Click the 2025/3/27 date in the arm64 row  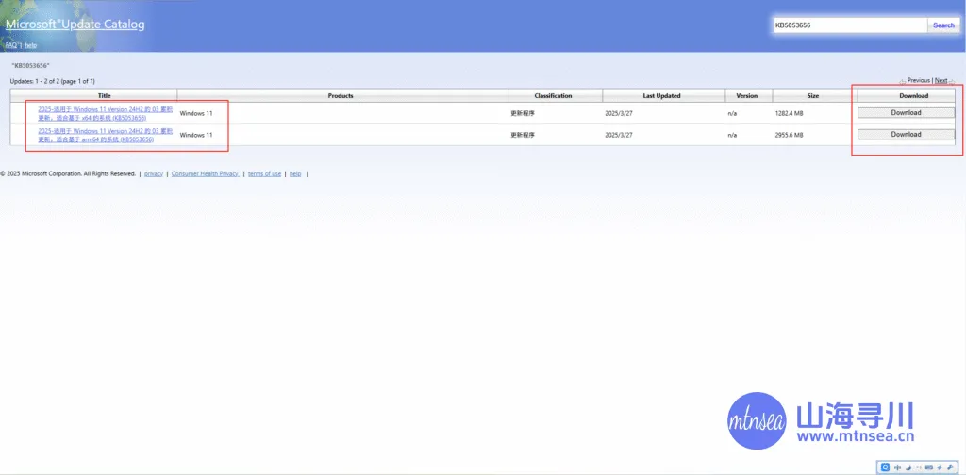point(619,135)
